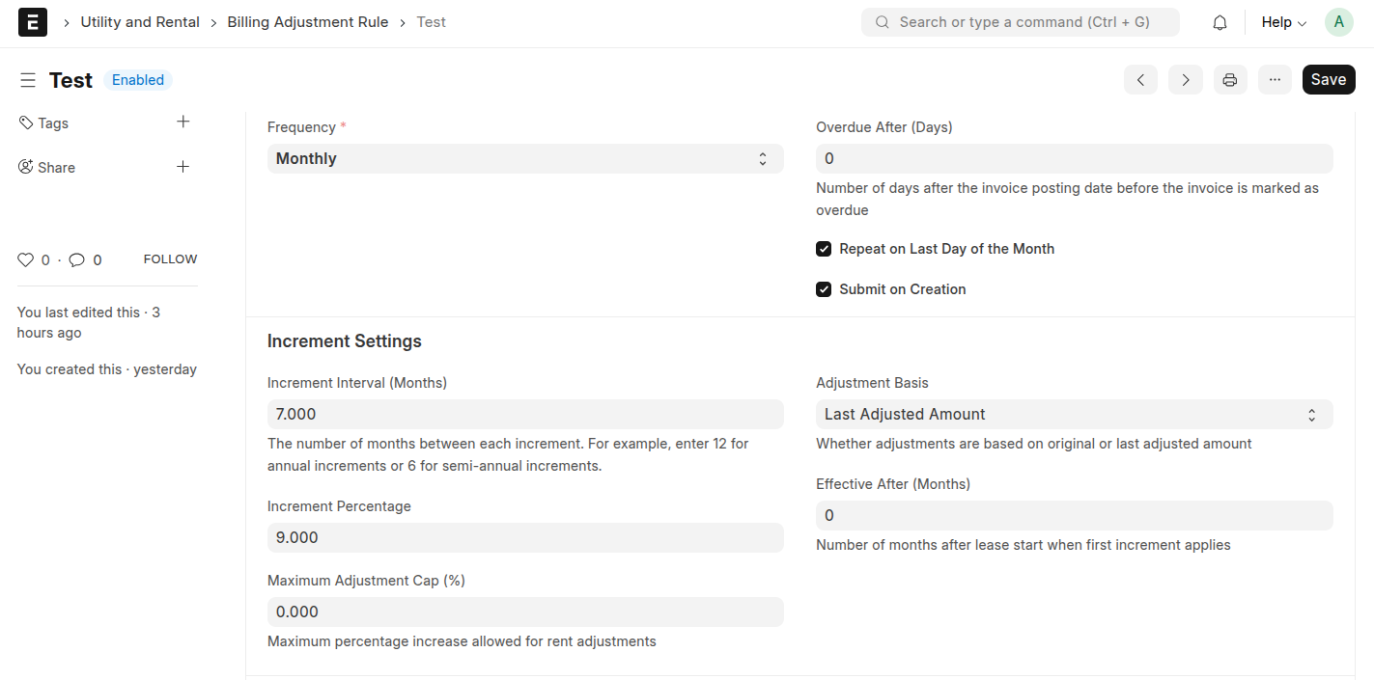This screenshot has width=1374, height=680.
Task: Edit Overdue After (Days) field
Action: tap(1074, 159)
